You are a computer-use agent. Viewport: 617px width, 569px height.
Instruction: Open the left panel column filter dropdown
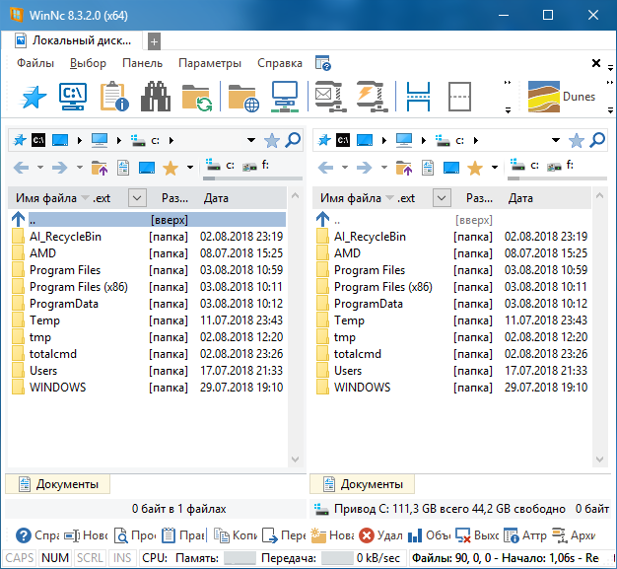[138, 198]
